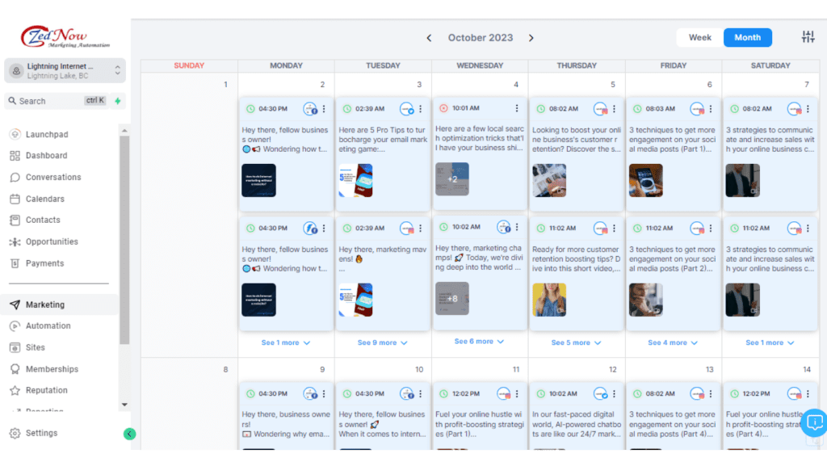Click the chat support widget icon
This screenshot has width=827, height=466.
pyautogui.click(x=814, y=422)
